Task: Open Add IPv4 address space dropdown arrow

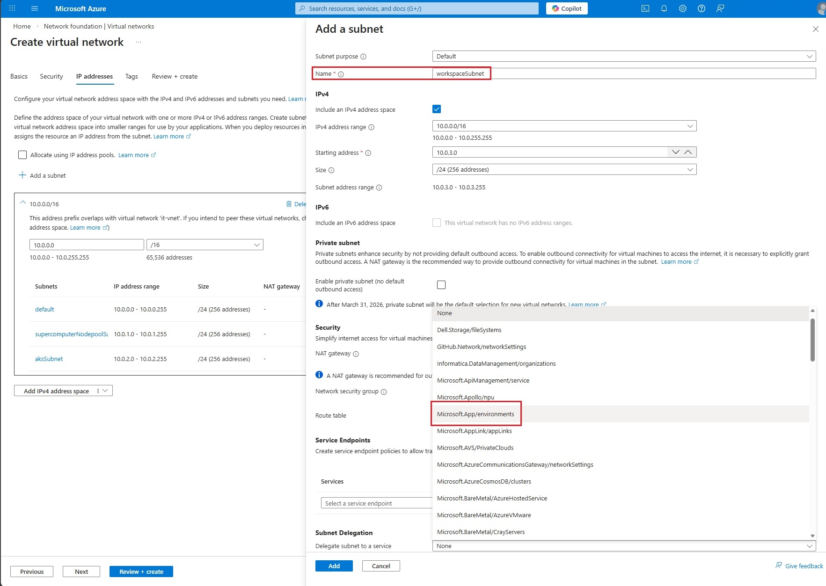Action: coord(105,391)
